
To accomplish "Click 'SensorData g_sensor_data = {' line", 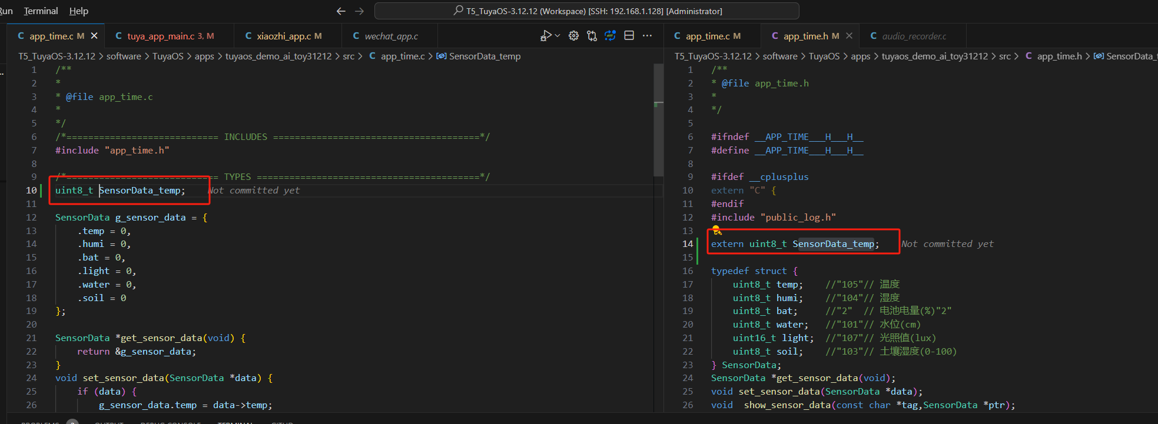I will click(131, 218).
